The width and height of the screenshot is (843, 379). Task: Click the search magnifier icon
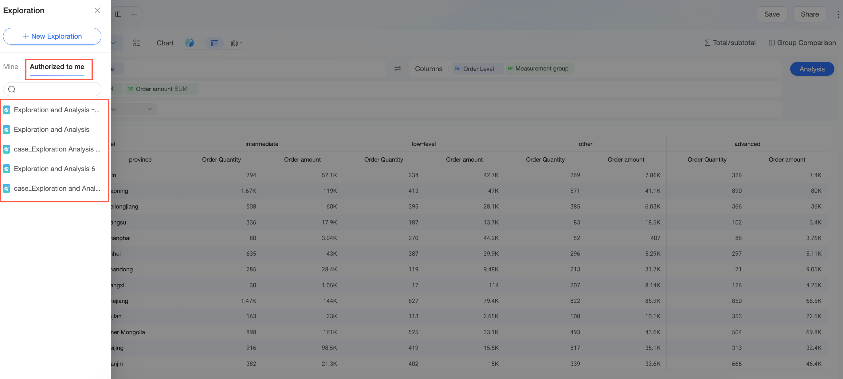click(12, 89)
